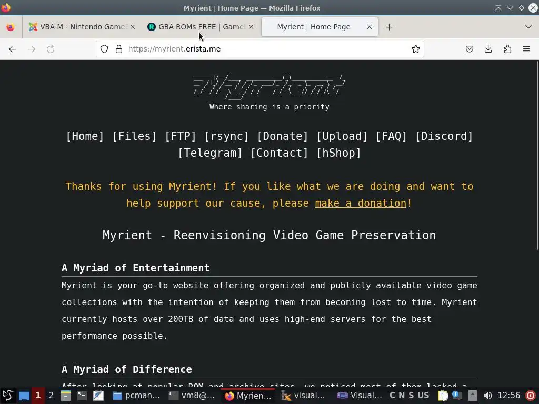
Task: Reload the page with the refresh icon
Action: pyautogui.click(x=51, y=49)
